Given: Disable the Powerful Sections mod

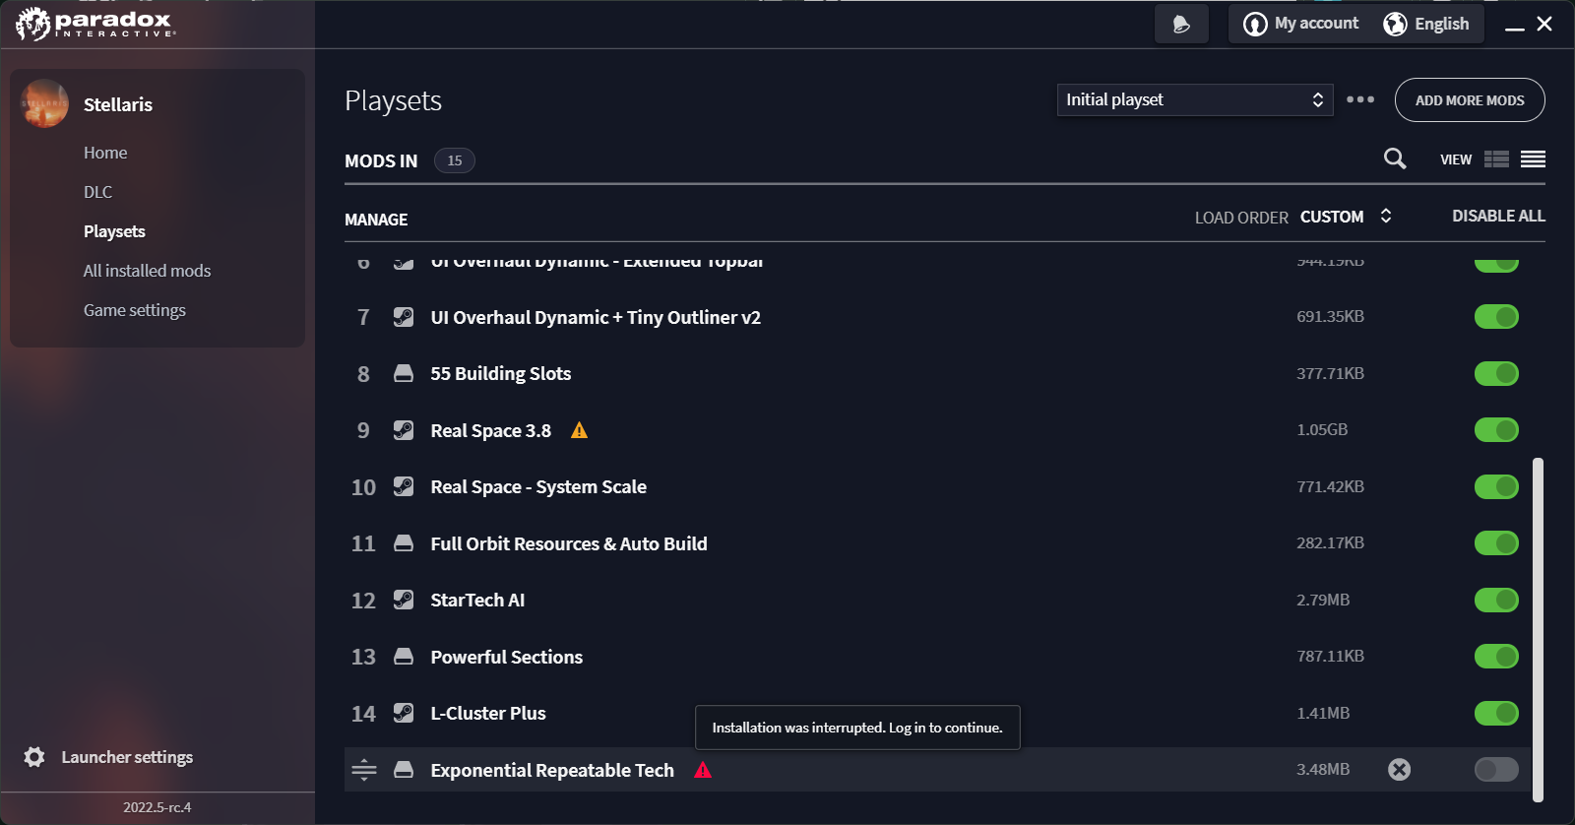Looking at the screenshot, I should pos(1496,657).
